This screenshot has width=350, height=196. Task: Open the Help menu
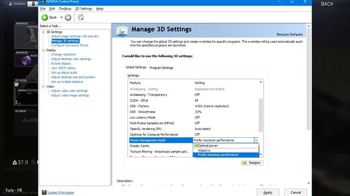point(100,9)
